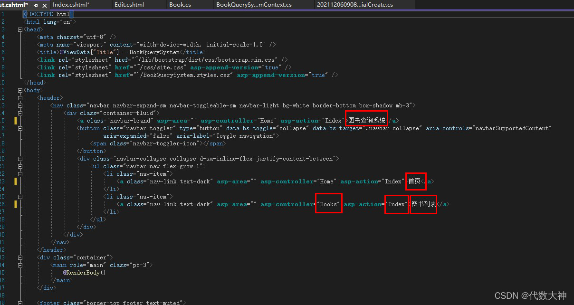Click the <html lang="en"> tag
Image resolution: width=574 pixels, height=305 pixels.
(x=49, y=22)
